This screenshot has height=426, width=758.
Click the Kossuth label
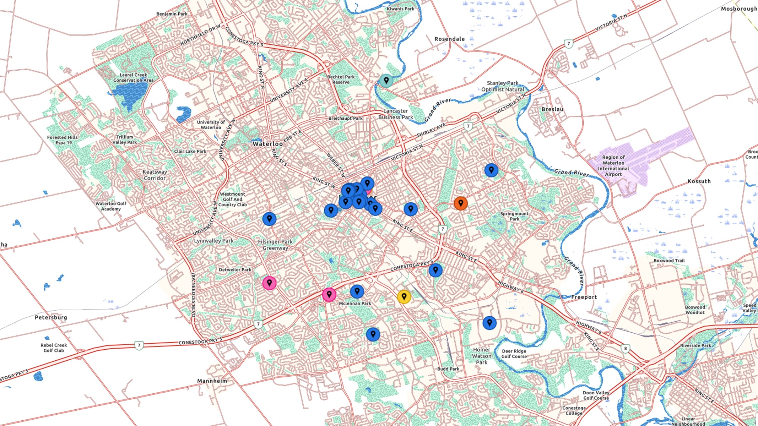point(699,181)
